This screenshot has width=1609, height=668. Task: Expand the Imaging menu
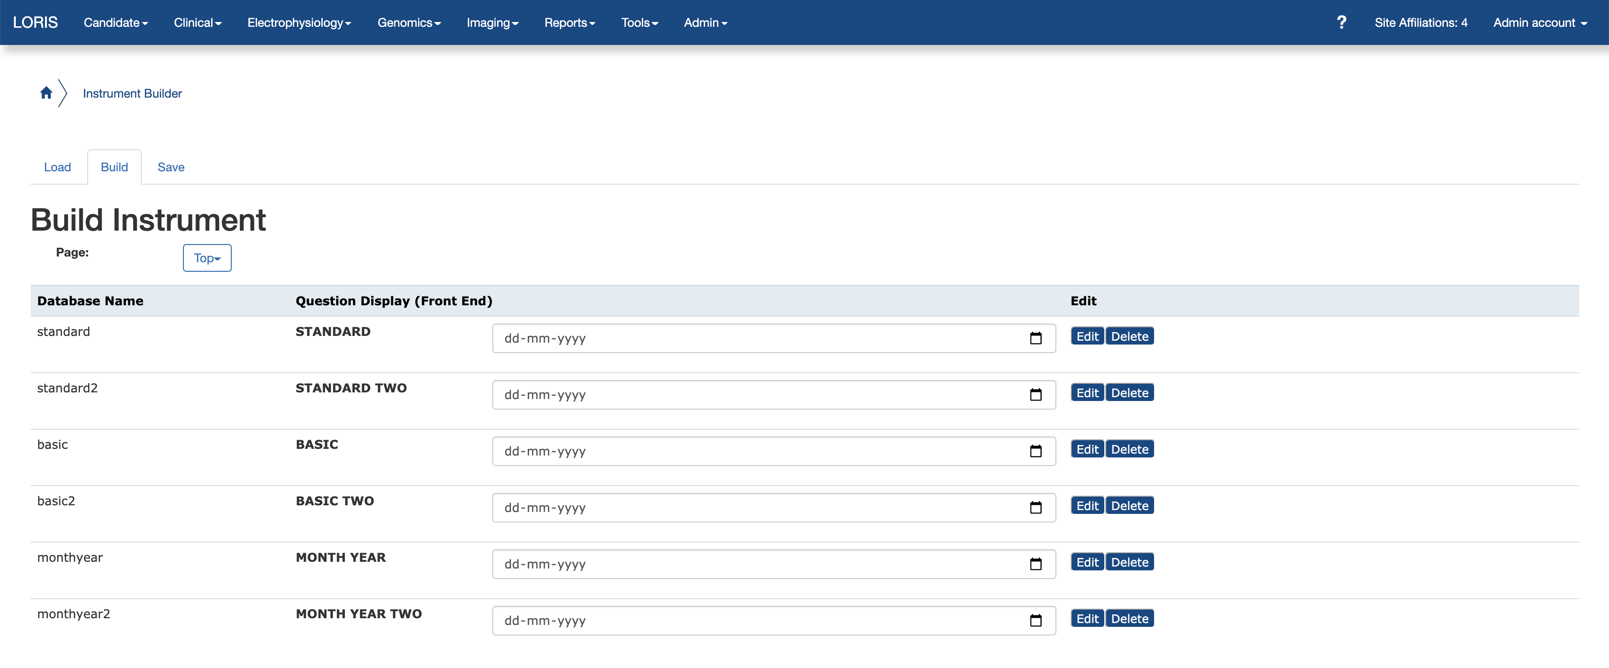[492, 22]
